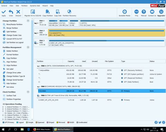Choose Wipe Partition

[11, 65]
